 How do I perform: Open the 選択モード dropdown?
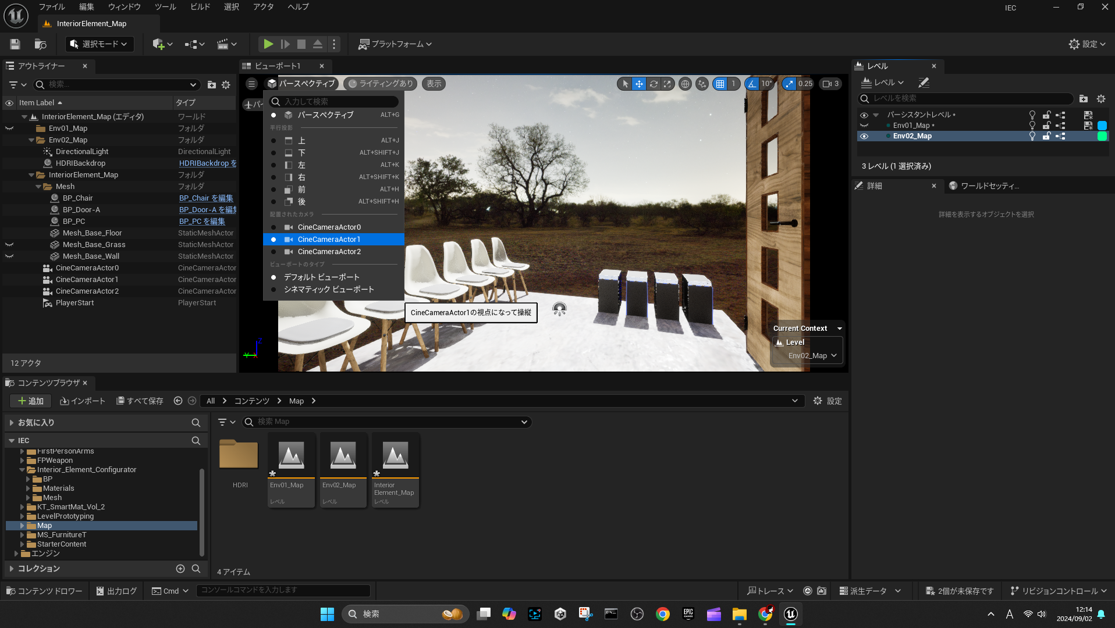[99, 44]
